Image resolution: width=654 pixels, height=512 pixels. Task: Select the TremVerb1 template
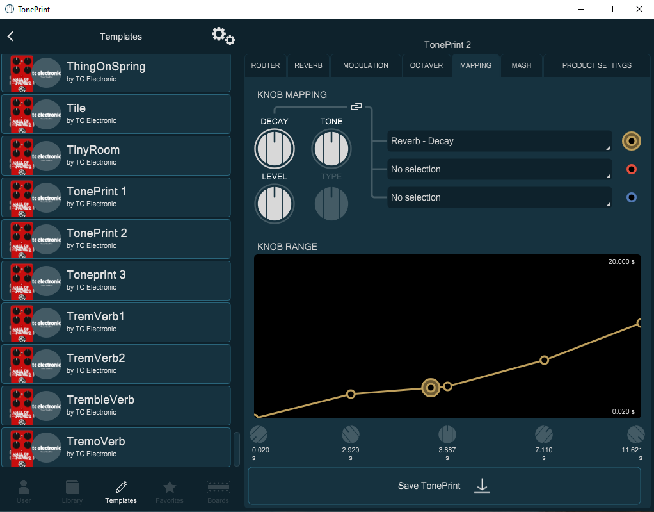point(116,322)
